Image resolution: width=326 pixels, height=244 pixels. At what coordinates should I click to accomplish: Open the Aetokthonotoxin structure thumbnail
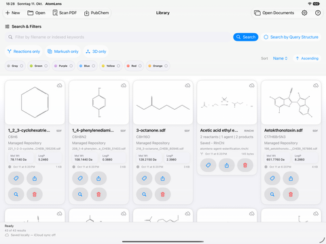tap(291, 102)
